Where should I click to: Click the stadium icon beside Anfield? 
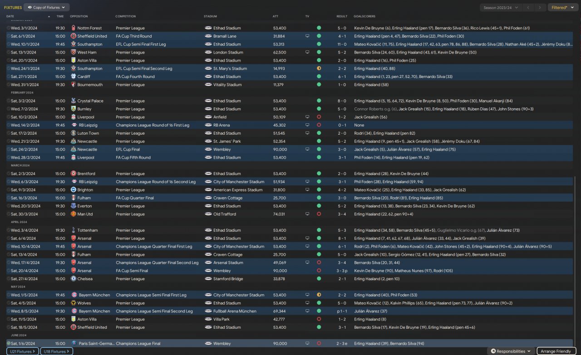[208, 117]
